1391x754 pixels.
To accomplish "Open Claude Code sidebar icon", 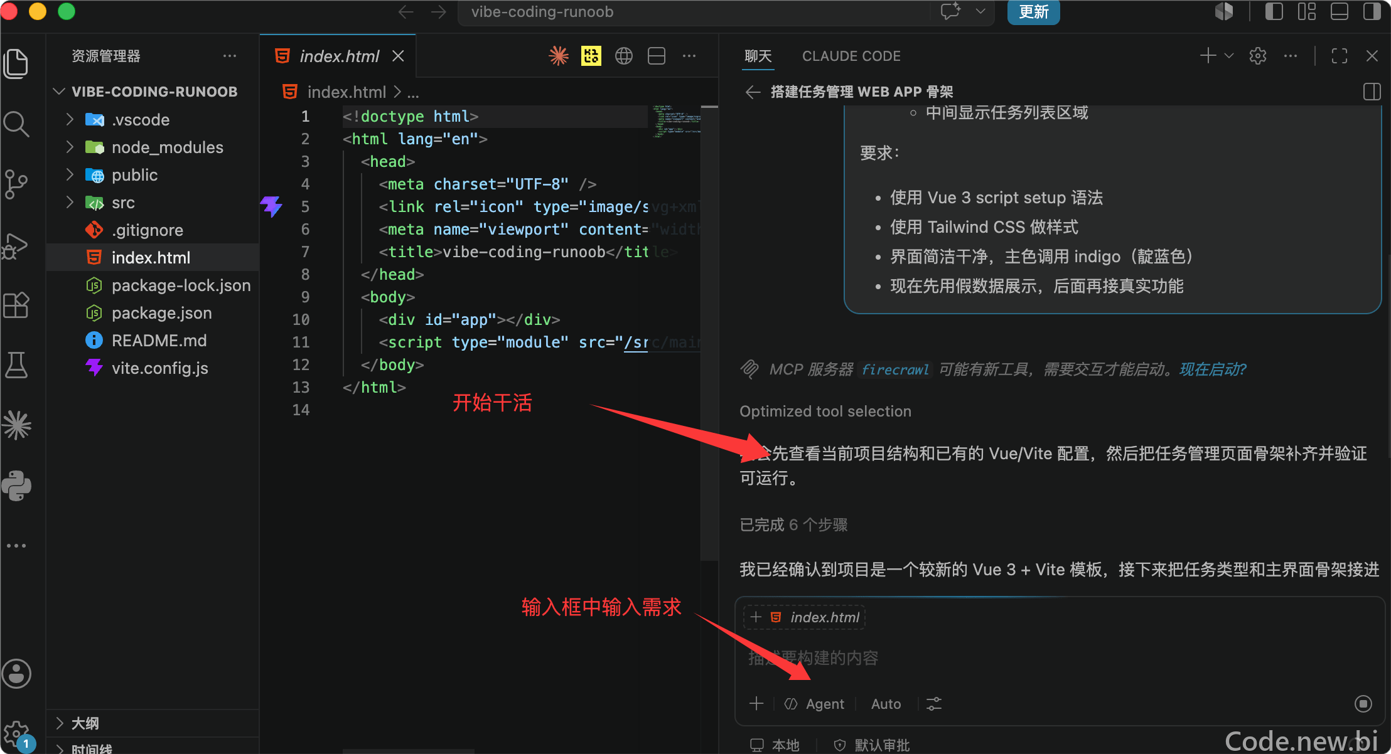I will (16, 425).
